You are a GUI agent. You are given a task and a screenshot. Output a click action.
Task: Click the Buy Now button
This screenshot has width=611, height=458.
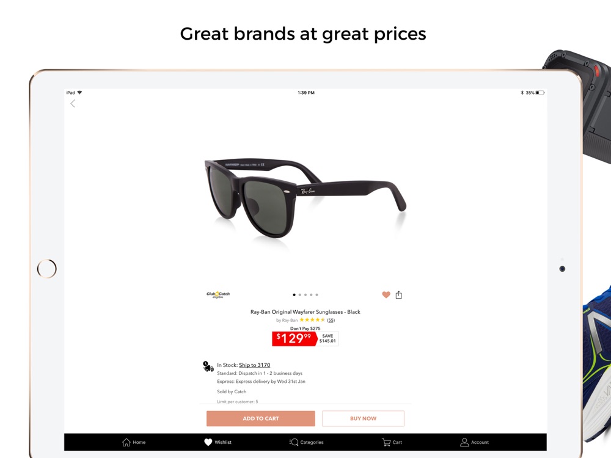coord(363,418)
